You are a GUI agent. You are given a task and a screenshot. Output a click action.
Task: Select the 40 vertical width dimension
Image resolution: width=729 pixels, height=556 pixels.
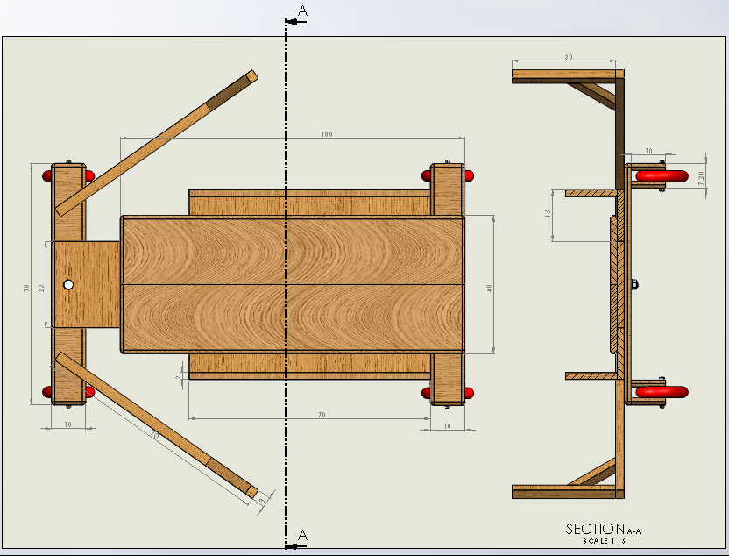tap(489, 289)
